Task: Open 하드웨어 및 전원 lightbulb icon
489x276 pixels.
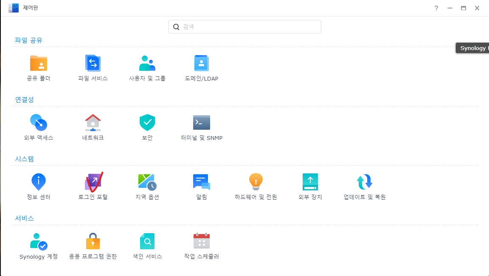Action: tap(256, 182)
